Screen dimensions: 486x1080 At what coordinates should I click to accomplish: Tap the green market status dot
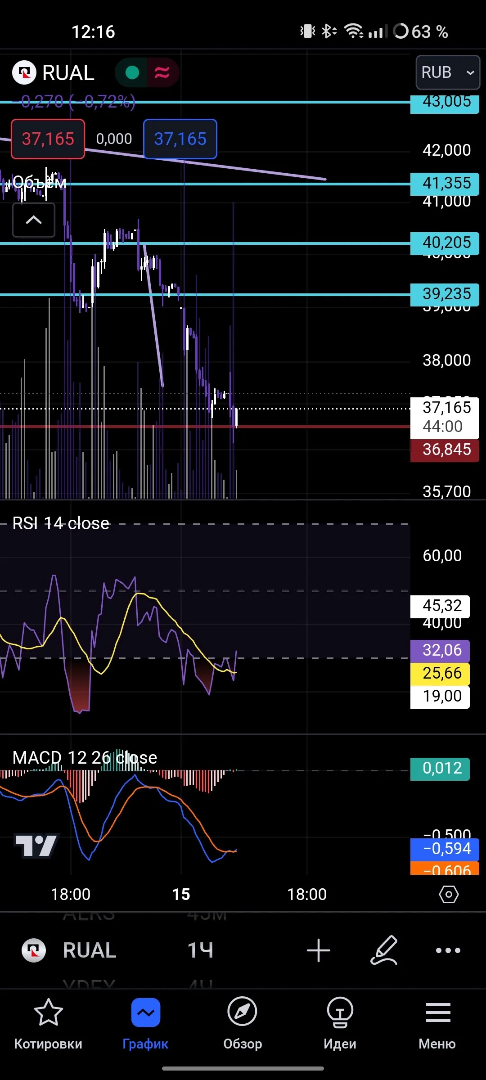click(x=132, y=72)
